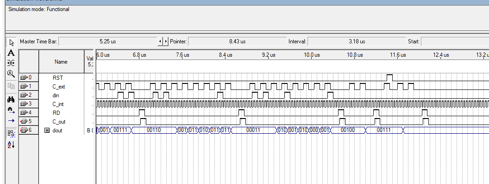Click the dout segment valued 00110
Image resolution: width=489 pixels, height=184 pixels.
[x=154, y=130]
